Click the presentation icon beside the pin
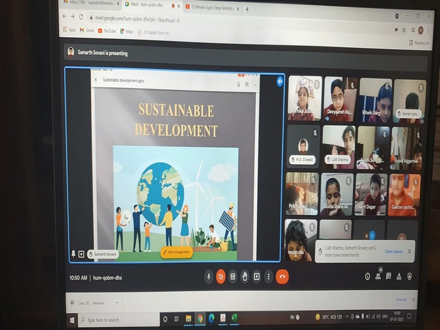The width and height of the screenshot is (440, 330). pos(81,254)
